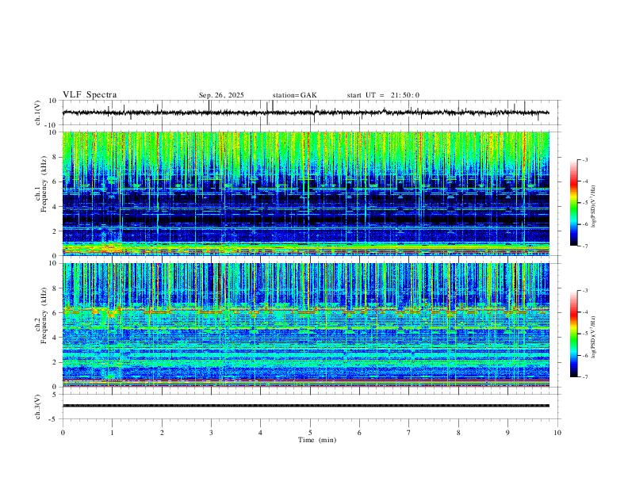Click the "VLF Spectra" plot title
Viewport: 628px width, 485px height.
[x=90, y=95]
